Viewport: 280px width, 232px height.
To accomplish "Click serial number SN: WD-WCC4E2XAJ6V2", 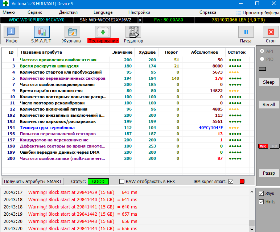I will pos(106,20).
